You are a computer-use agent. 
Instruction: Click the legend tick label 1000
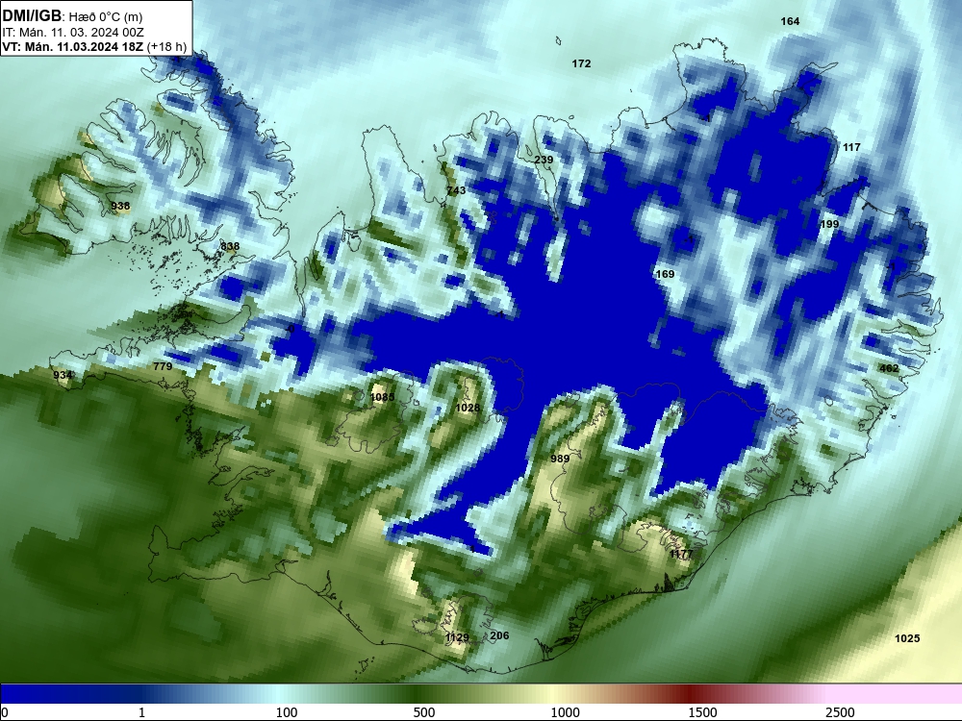coord(565,712)
